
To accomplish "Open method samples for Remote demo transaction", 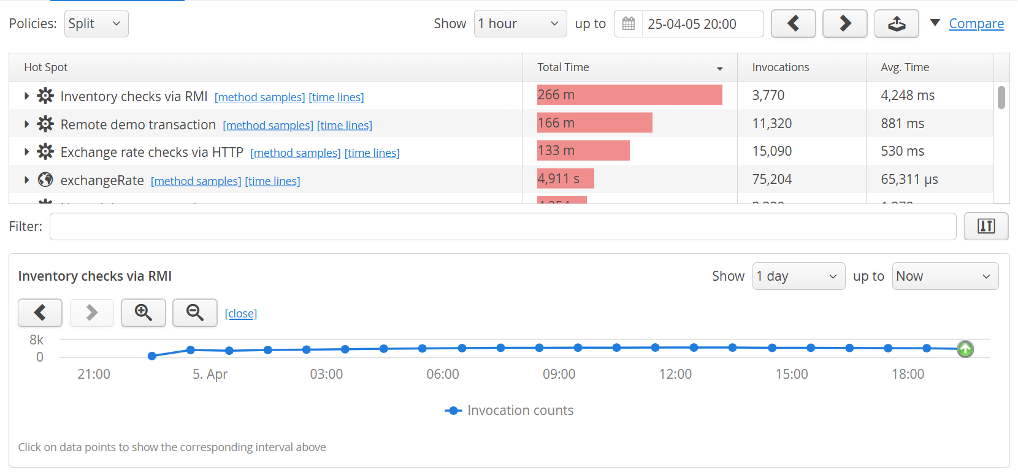I will [x=268, y=126].
